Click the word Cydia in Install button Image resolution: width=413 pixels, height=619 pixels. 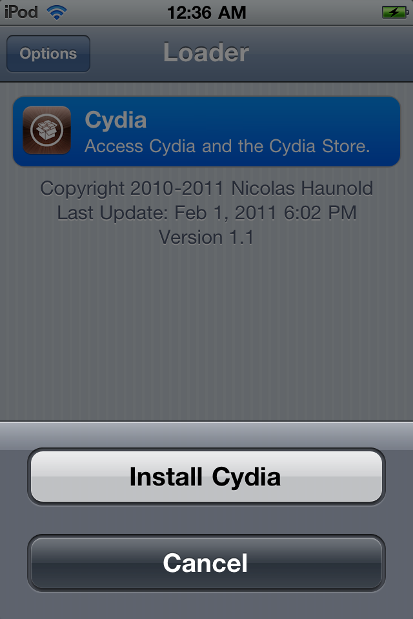247,477
